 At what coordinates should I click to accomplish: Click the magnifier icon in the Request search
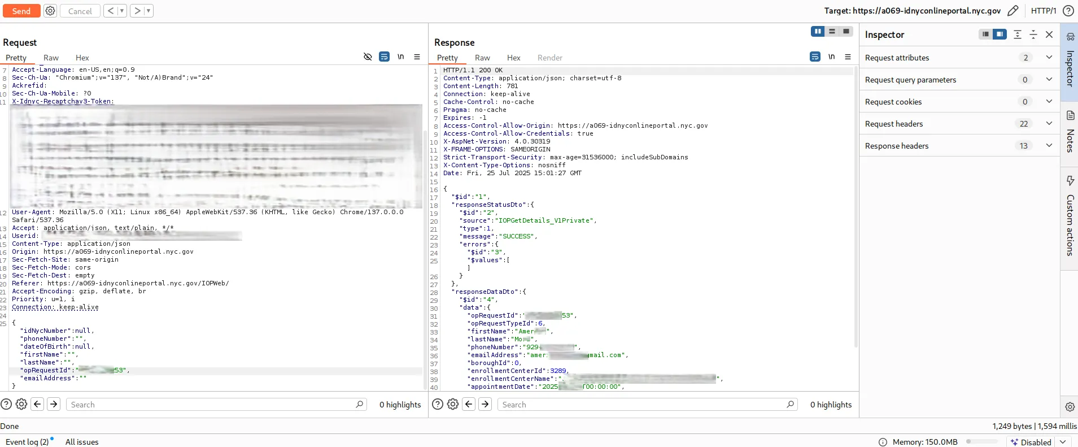[x=359, y=404]
